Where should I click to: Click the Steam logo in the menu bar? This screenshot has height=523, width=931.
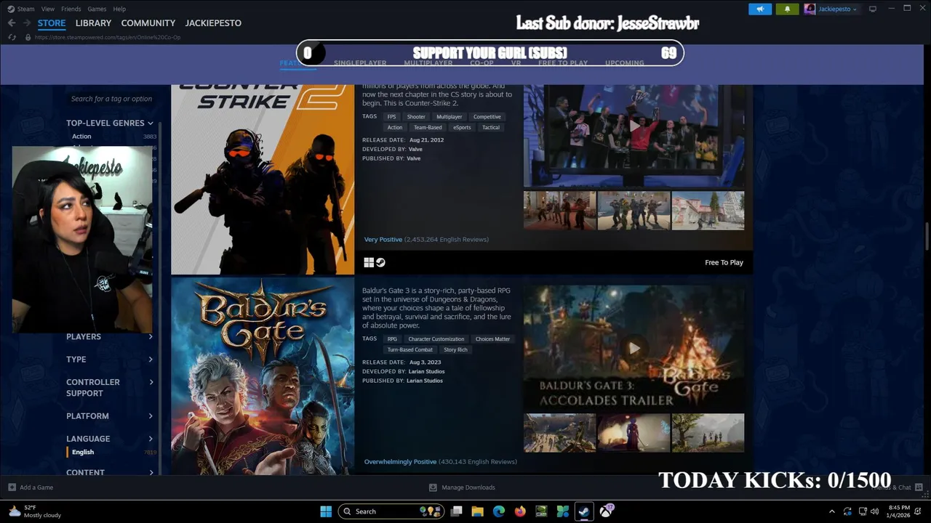click(x=11, y=9)
